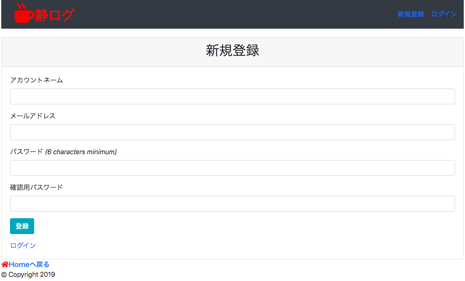The image size is (465, 281).
Task: Click the パスワード label text
Action: (x=26, y=152)
